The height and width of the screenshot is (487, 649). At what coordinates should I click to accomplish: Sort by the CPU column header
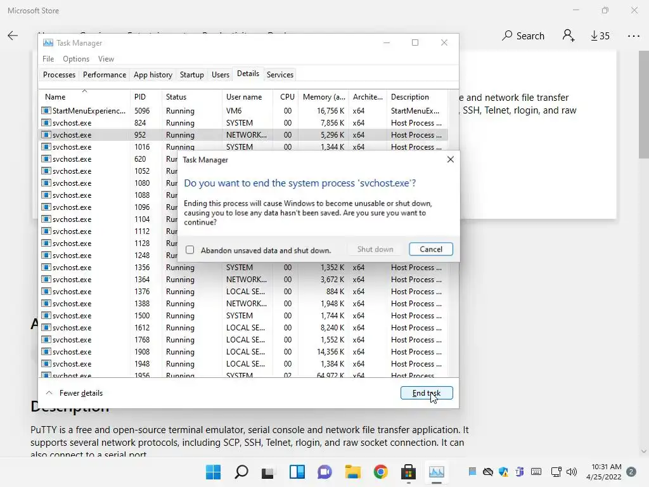286,97
